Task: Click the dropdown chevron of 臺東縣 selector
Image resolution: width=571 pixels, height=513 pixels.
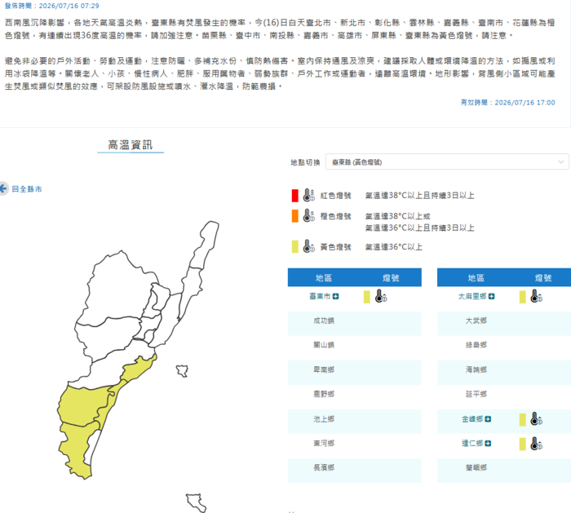Action: (561, 162)
